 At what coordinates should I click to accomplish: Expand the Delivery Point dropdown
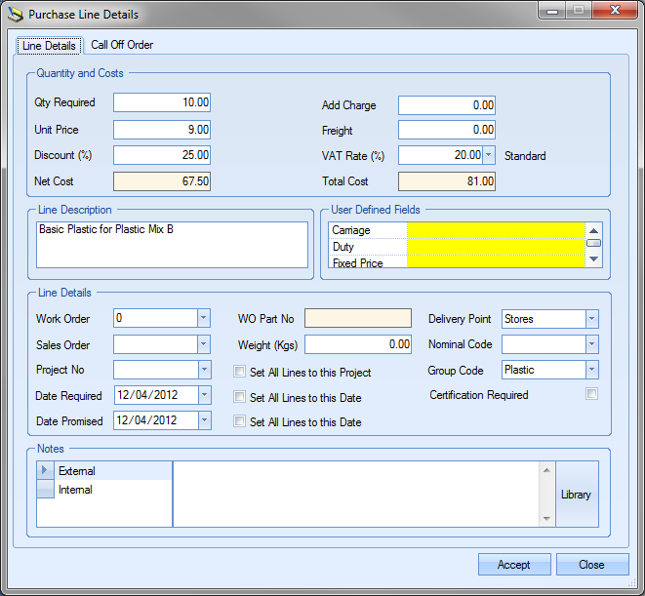[x=591, y=319]
